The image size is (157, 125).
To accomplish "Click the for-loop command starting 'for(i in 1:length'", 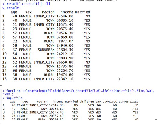I will 80,91.
